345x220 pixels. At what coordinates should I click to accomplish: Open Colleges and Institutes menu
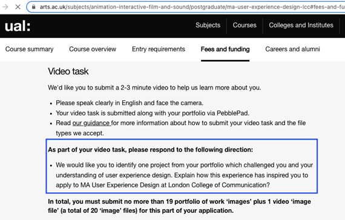(x=301, y=25)
